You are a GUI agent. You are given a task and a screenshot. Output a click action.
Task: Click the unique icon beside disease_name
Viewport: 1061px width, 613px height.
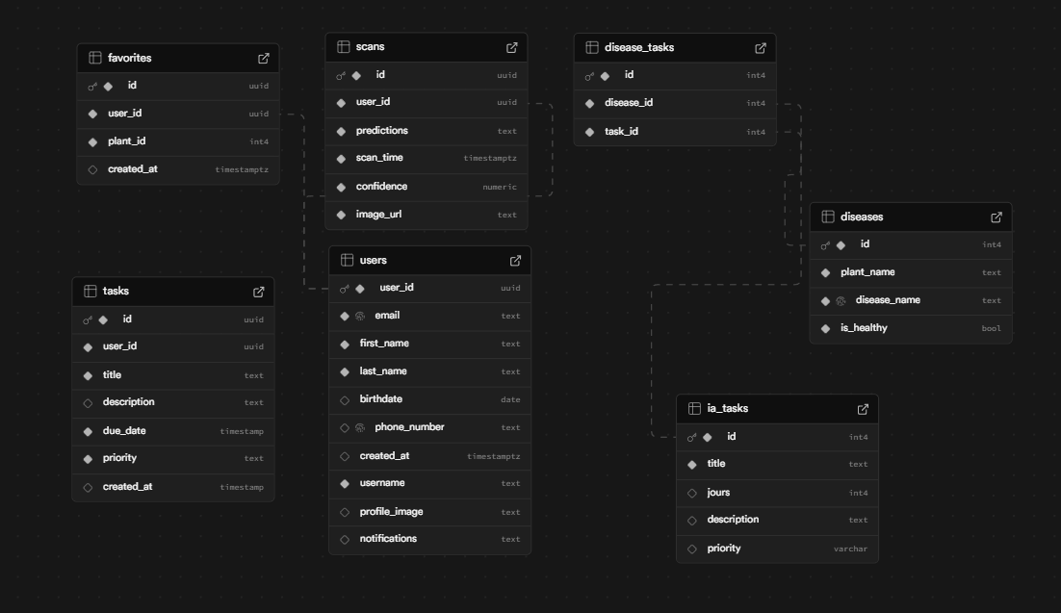841,301
